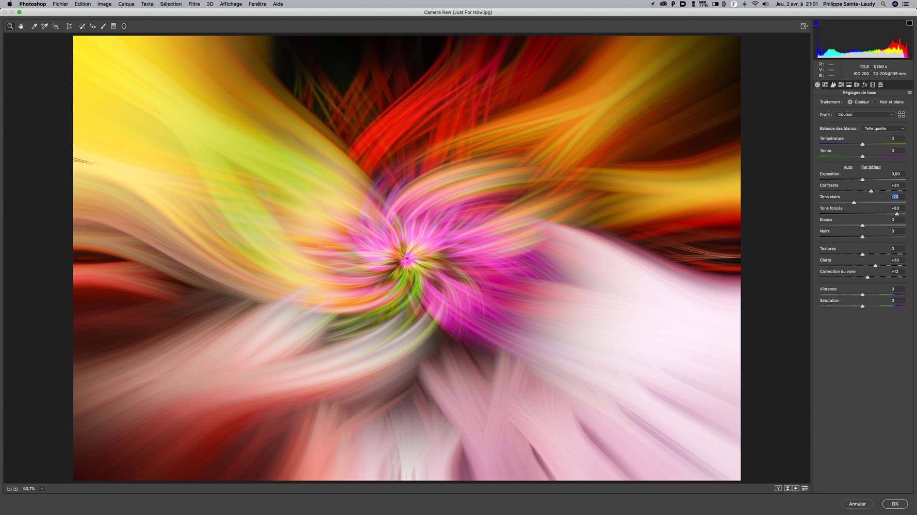Select the Transform tool grid icon
Image resolution: width=917 pixels, height=515 pixels.
point(69,26)
